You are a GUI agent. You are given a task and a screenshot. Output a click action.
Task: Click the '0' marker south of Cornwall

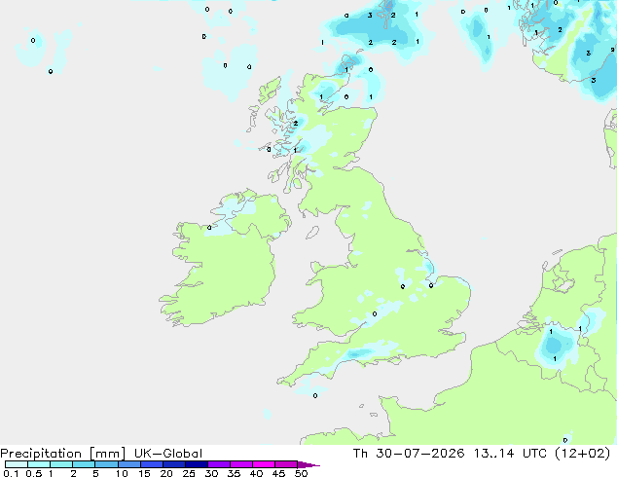(315, 395)
